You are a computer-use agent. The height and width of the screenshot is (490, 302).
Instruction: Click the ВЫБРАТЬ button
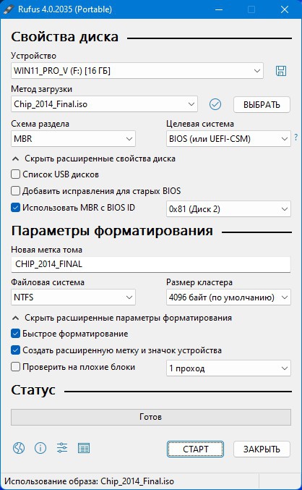pyautogui.click(x=262, y=105)
